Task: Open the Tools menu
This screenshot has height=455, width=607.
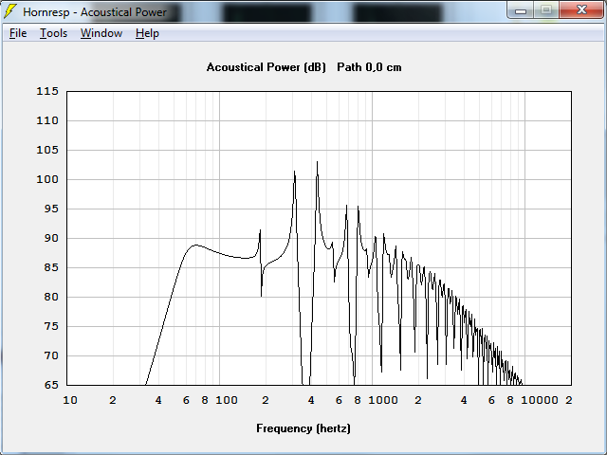Action: coord(53,33)
